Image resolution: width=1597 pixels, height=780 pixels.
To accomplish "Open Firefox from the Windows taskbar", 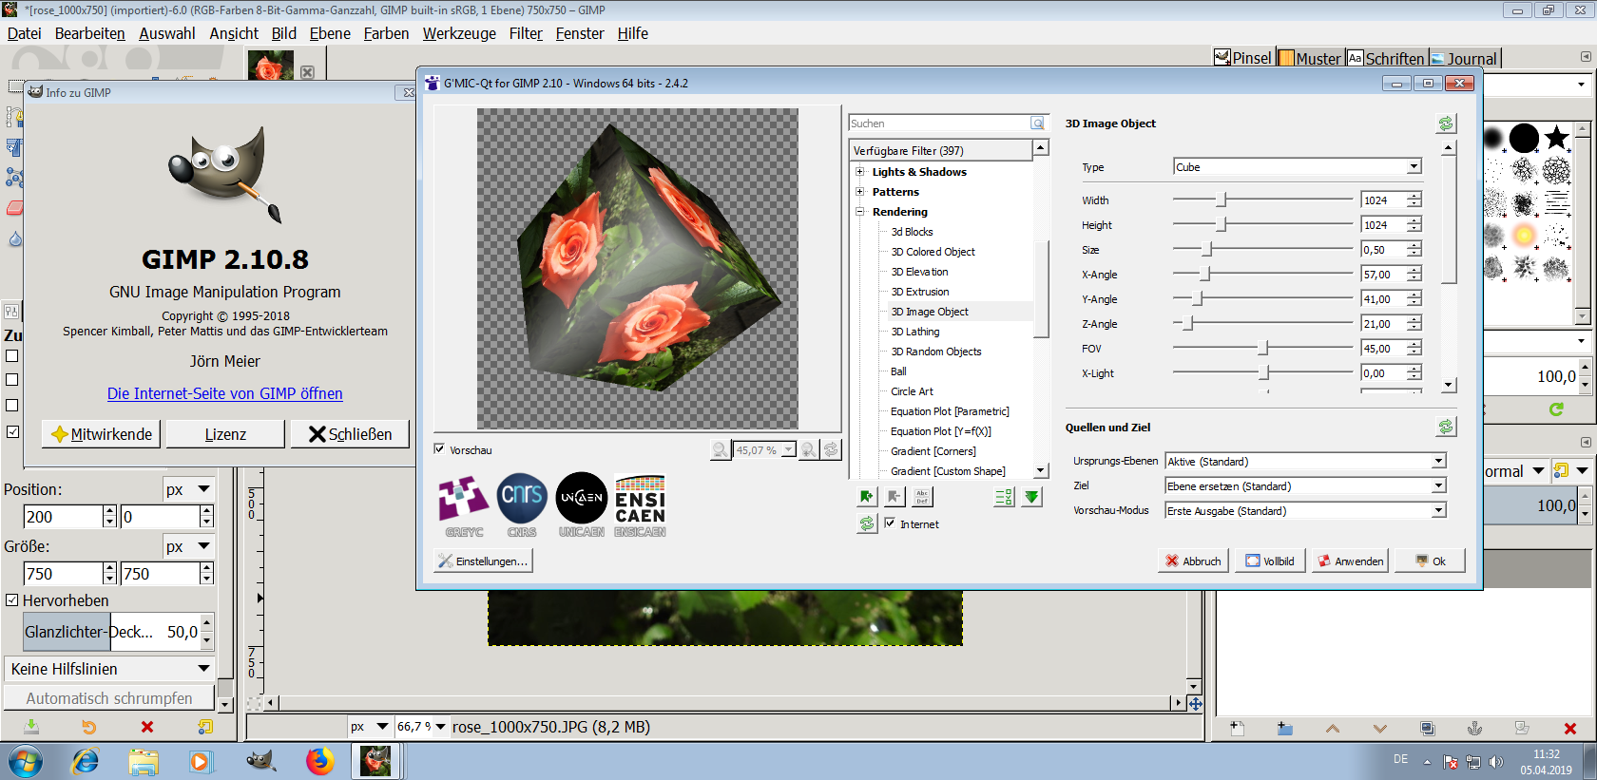I will coord(320,761).
